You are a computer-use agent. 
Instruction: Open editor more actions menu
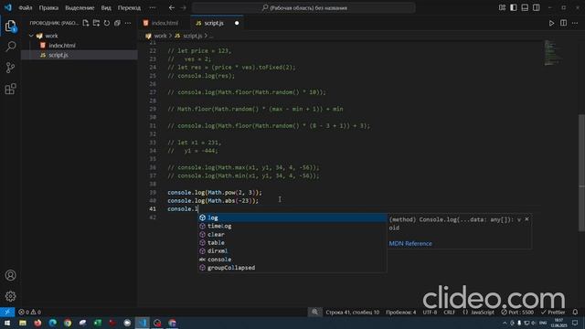pos(575,23)
